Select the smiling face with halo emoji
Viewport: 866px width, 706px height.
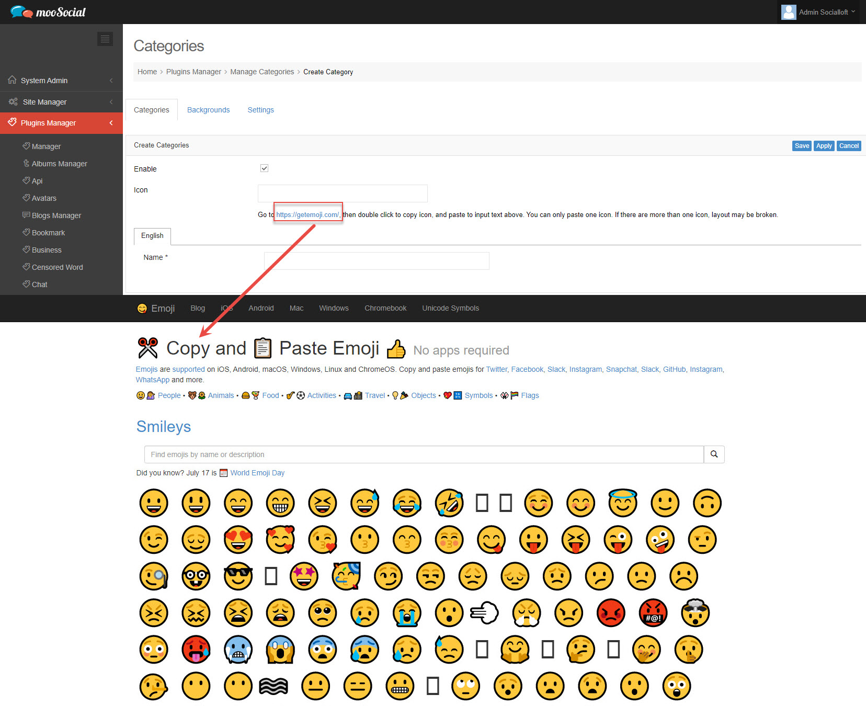pos(623,503)
